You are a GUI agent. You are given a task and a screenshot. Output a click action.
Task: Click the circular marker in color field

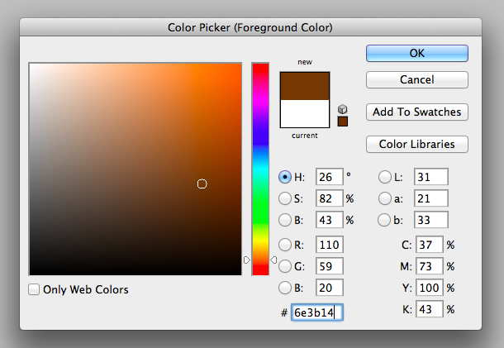[202, 184]
